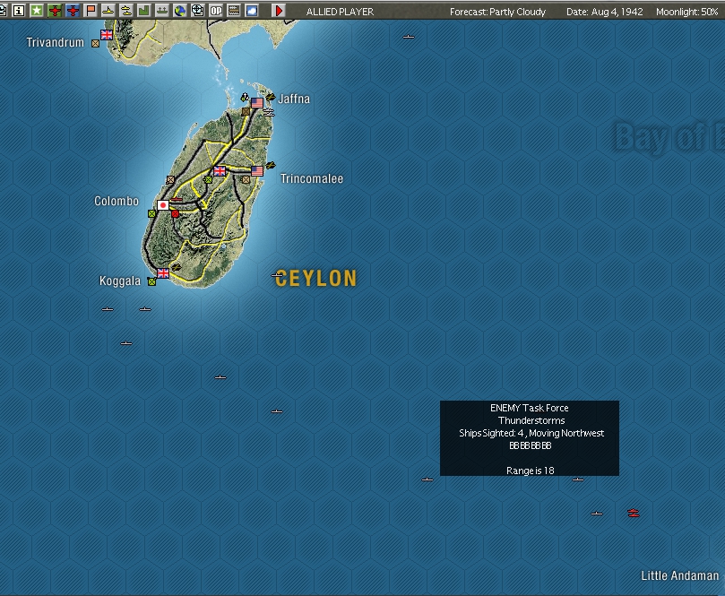Click the ruler distance icon on the toolbar
Screen dimensions: 725x596
233,10
